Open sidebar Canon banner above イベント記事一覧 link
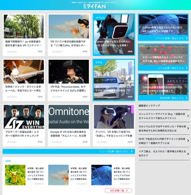Viewport: 191px width, 195px height. tap(163, 25)
